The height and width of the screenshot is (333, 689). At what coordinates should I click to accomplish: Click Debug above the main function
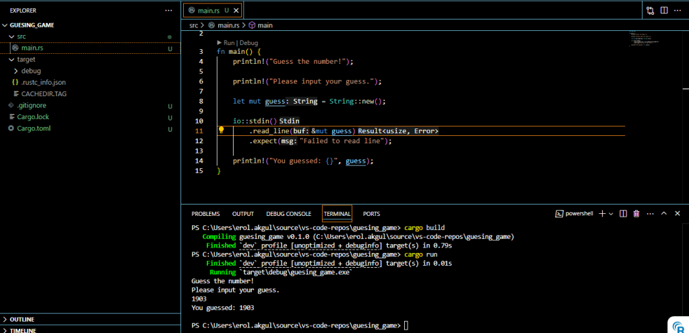click(x=249, y=42)
